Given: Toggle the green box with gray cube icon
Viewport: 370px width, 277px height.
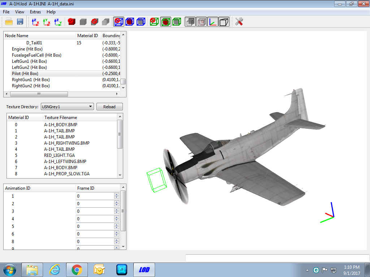Looking at the screenshot, I should click(176, 22).
